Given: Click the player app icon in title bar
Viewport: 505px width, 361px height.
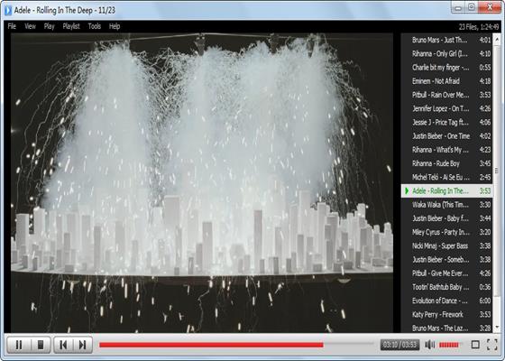Looking at the screenshot, I should tap(8, 10).
